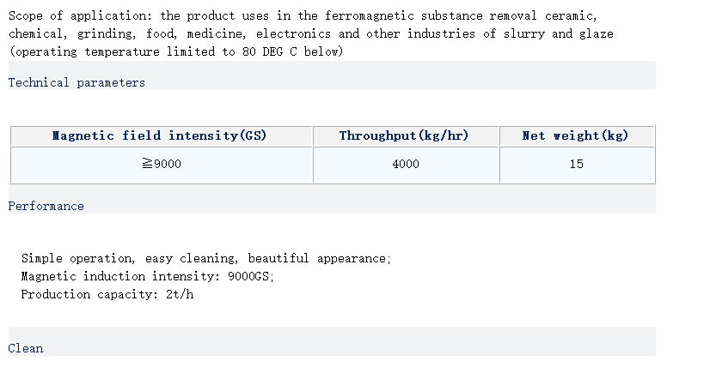716x373 pixels.
Task: Click the '80 DEG C below)' text
Action: (x=292, y=51)
